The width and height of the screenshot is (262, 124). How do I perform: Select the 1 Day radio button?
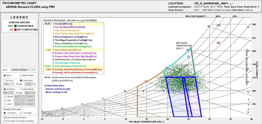5,100
